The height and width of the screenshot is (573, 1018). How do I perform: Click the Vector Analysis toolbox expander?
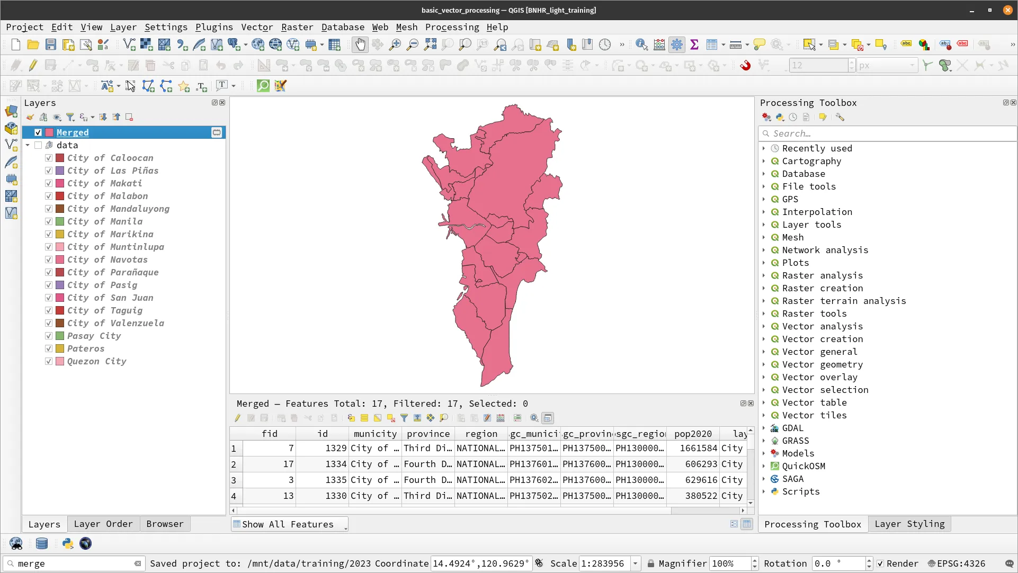click(x=764, y=326)
